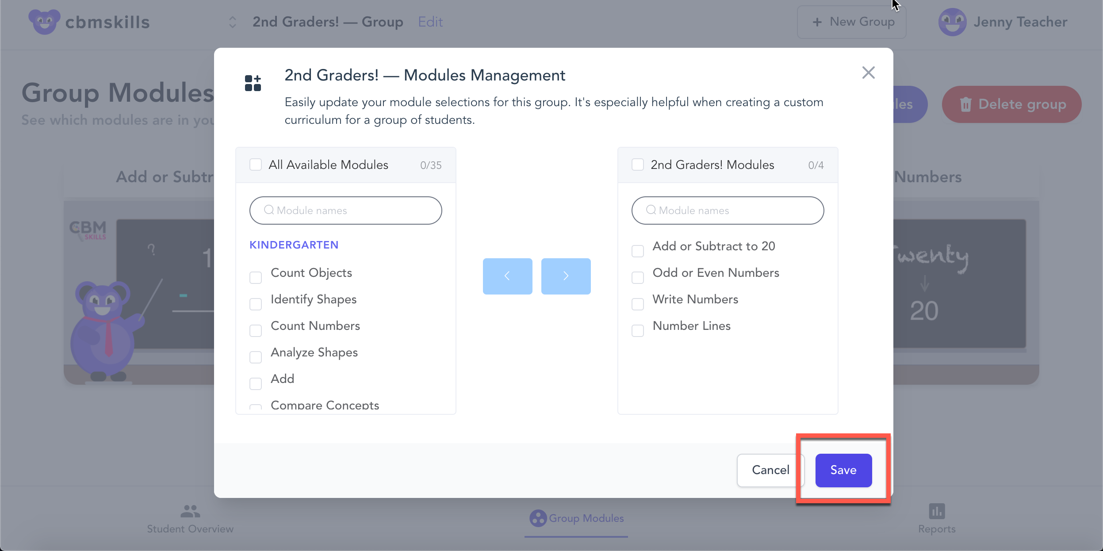Close the Modules Management dialog
Image resolution: width=1103 pixels, height=551 pixels.
point(868,73)
